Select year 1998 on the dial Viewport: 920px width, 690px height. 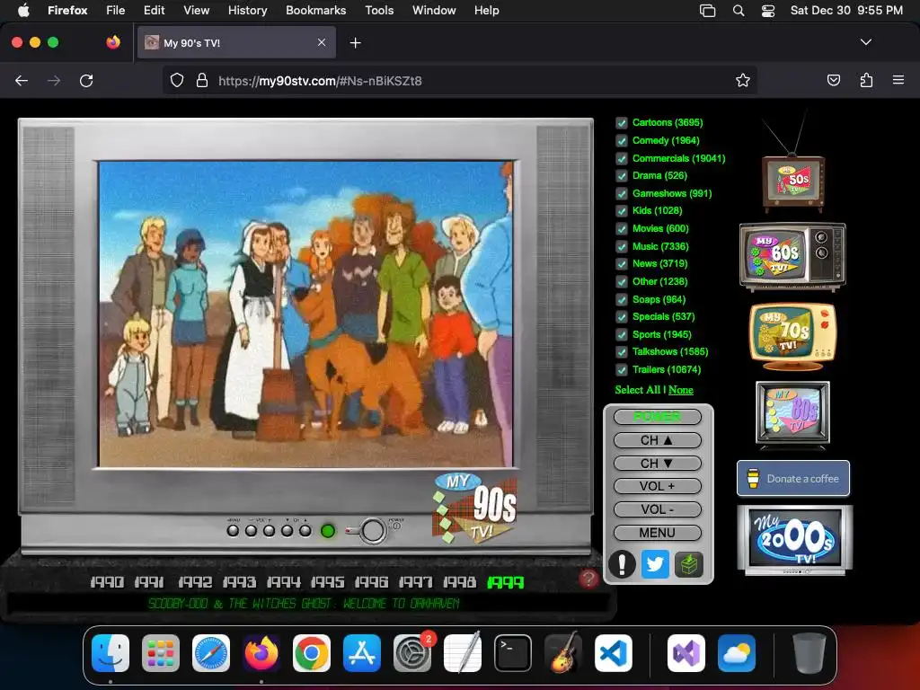pyautogui.click(x=459, y=582)
